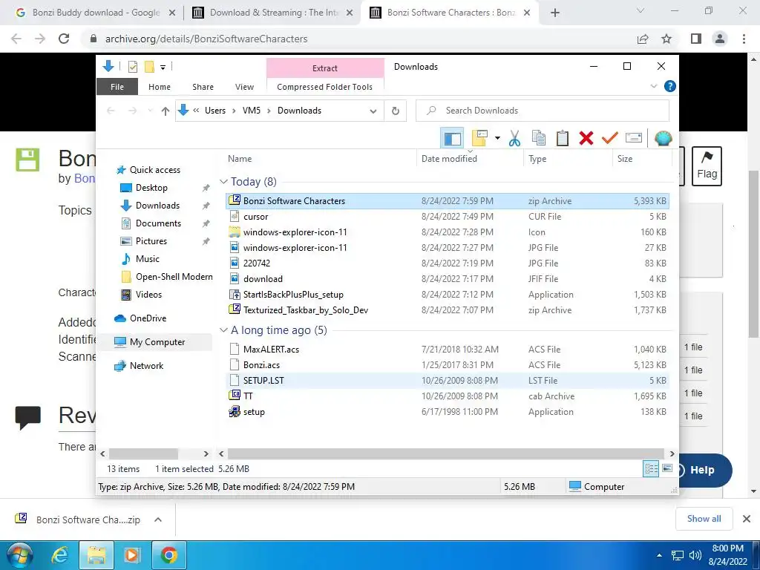Click the Chrome taskbar icon
Viewport: 760px width, 570px height.
pyautogui.click(x=168, y=555)
